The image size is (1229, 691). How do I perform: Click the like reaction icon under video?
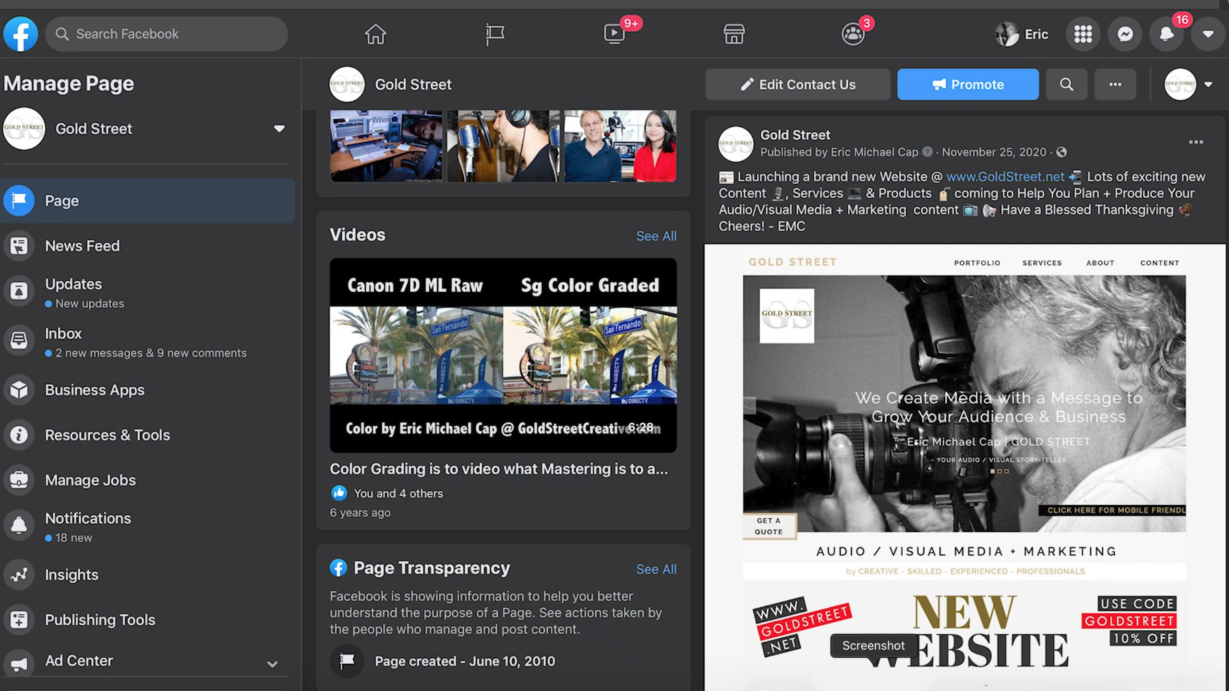pyautogui.click(x=339, y=493)
